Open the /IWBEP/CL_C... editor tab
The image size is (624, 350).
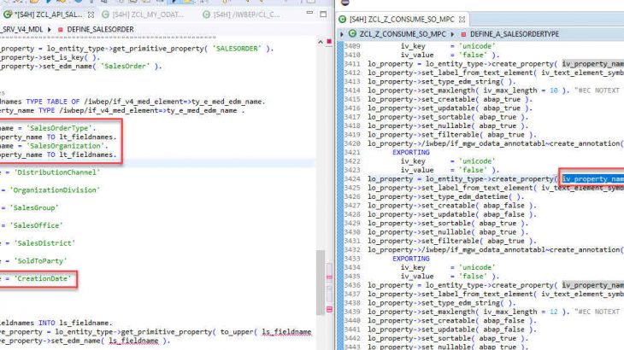click(246, 15)
